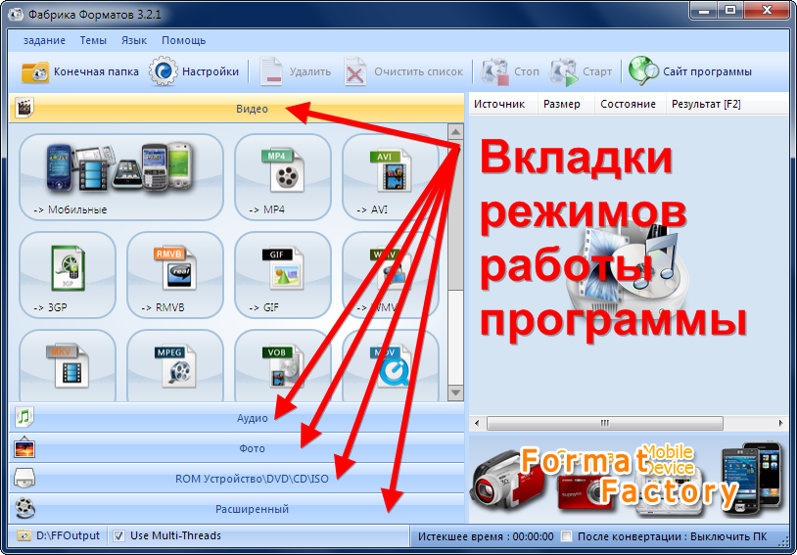Toggle the Use Multi-Threads checkbox
Image resolution: width=797 pixels, height=555 pixels.
pyautogui.click(x=118, y=535)
